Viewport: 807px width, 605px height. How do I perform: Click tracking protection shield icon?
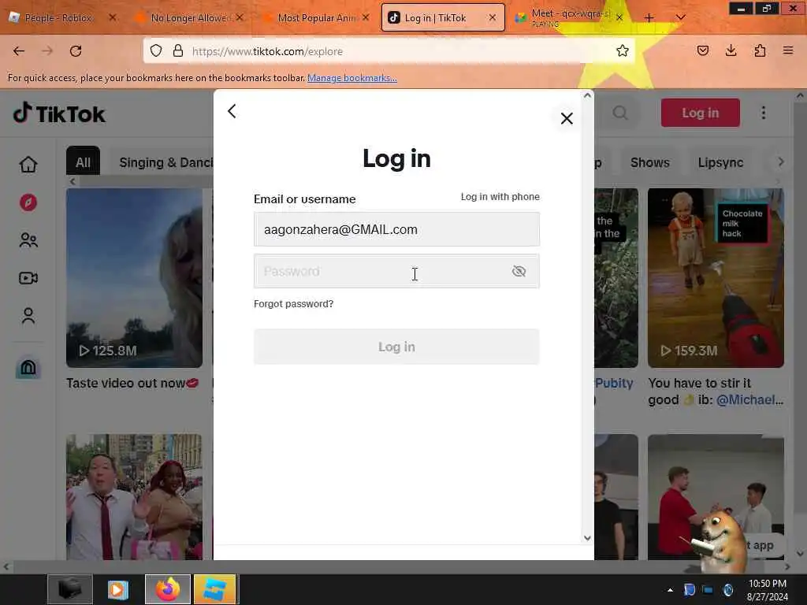pyautogui.click(x=156, y=51)
